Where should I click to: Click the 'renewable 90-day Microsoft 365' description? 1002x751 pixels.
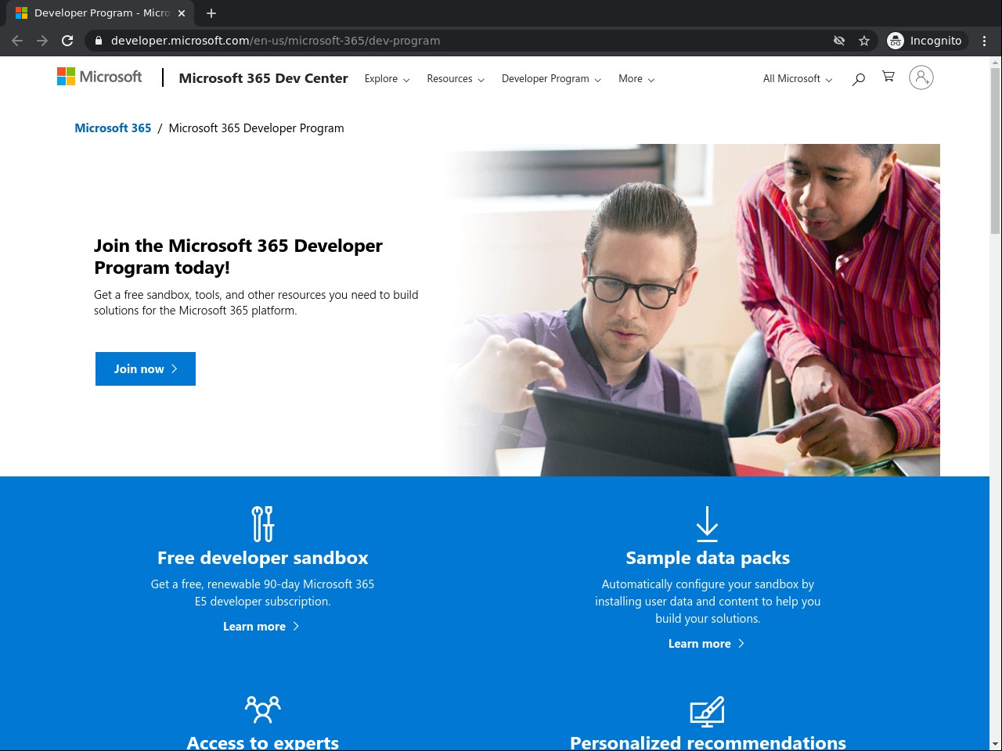(x=262, y=593)
